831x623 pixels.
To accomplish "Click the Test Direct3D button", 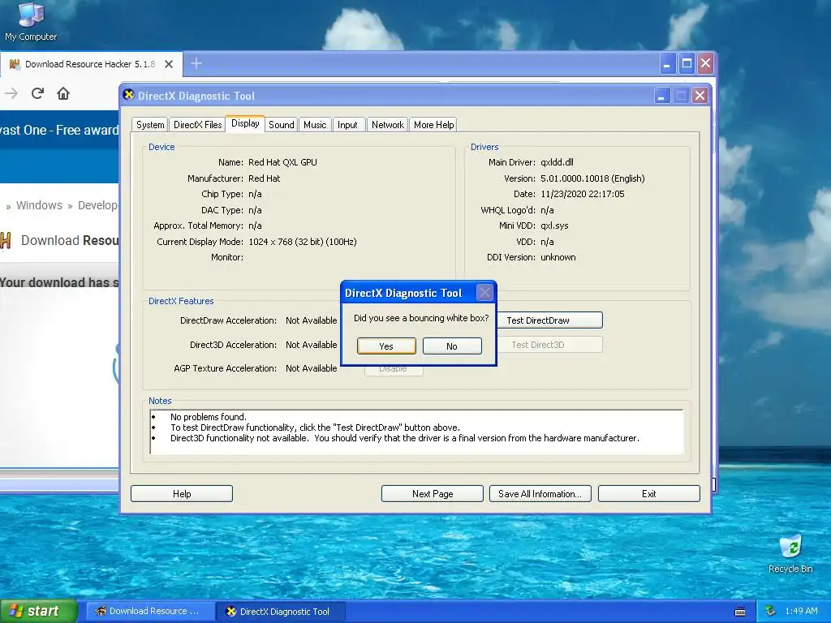I will pos(549,344).
